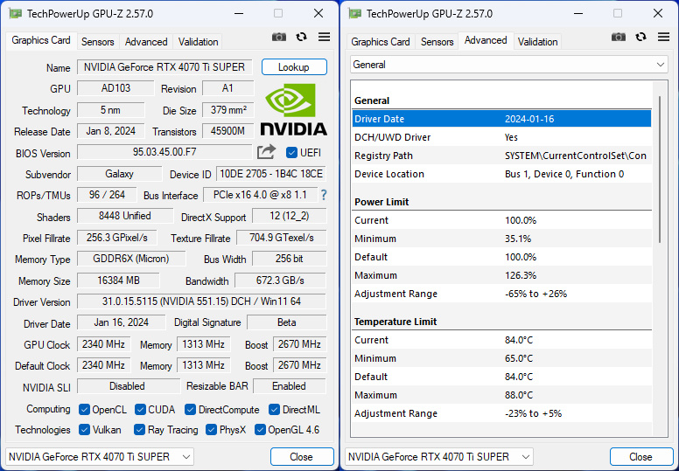679x471 pixels.
Task: Select Temperature Limit Maximum 88.0°C row
Action: click(x=501, y=395)
